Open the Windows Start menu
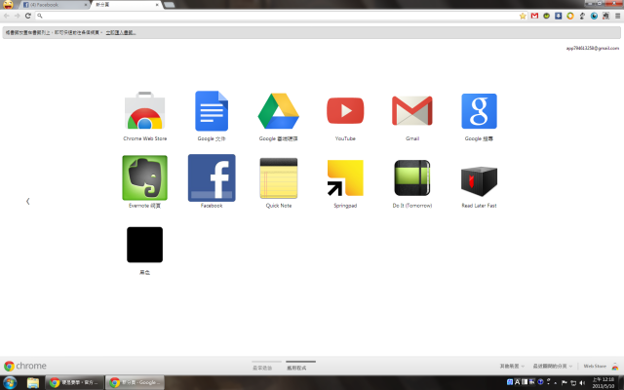The image size is (624, 390). [10, 383]
